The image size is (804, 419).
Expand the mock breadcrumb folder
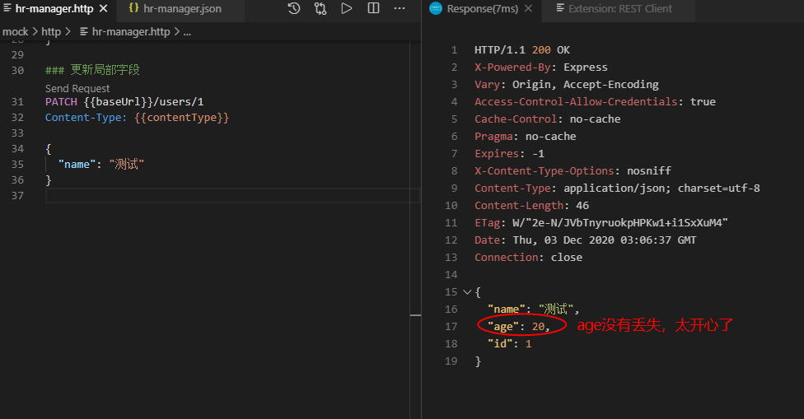(15, 32)
